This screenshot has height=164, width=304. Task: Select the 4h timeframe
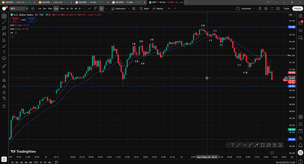(x=76, y=8)
